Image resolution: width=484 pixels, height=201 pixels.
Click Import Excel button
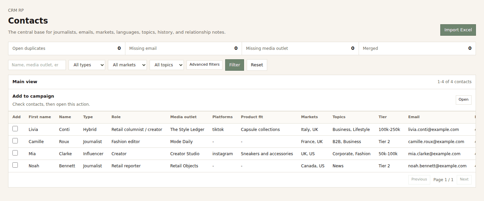(x=458, y=30)
